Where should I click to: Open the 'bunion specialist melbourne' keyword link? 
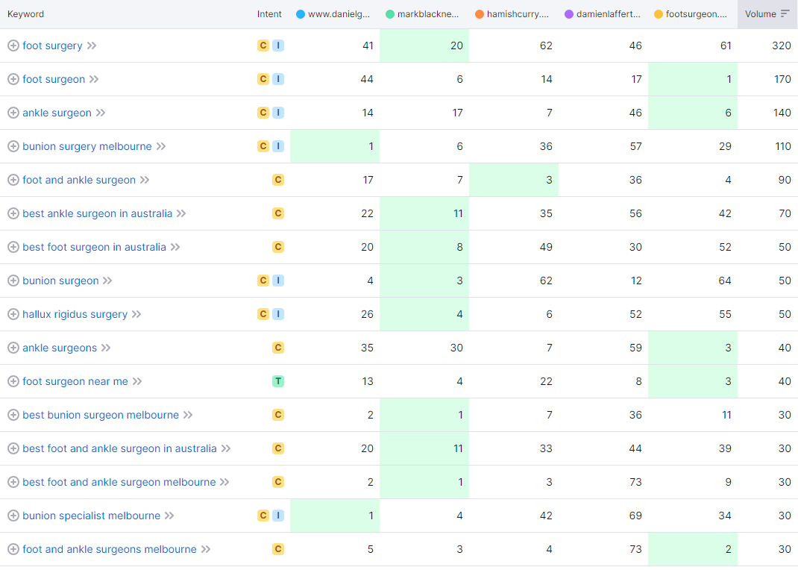coord(91,516)
